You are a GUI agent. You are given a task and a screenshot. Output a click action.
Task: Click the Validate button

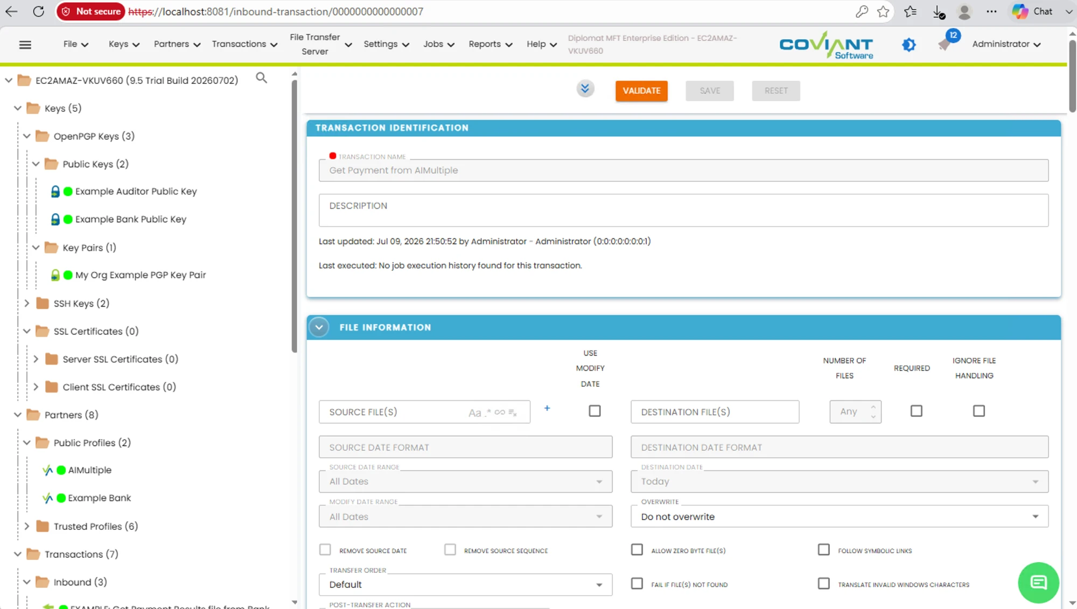click(x=641, y=90)
